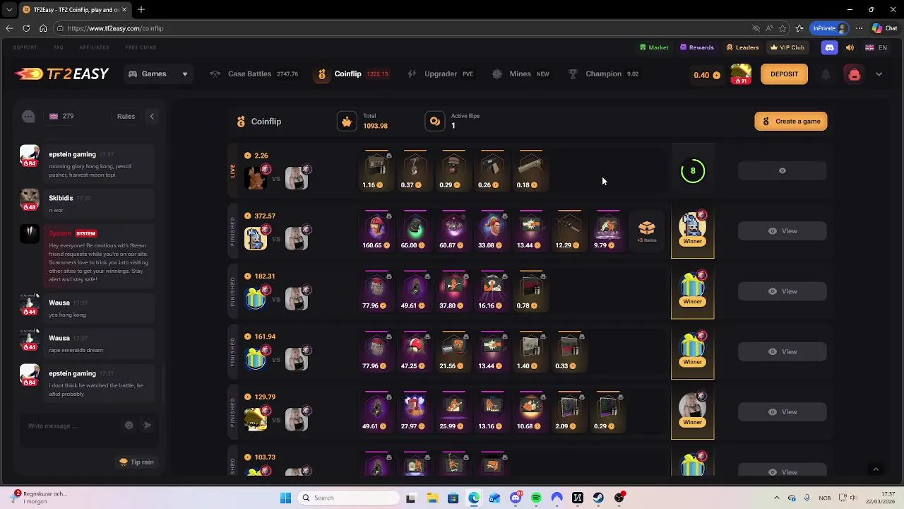Viewport: 904px width, 509px height.
Task: Mute site sound with speaker icon
Action: 850,47
